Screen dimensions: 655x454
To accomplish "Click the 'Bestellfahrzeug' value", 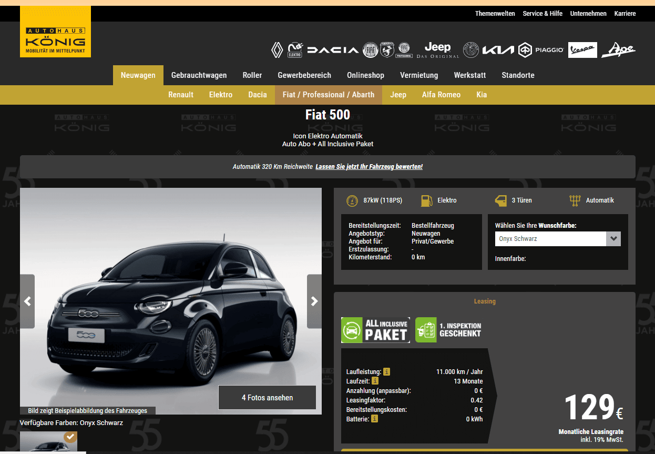I will point(433,226).
